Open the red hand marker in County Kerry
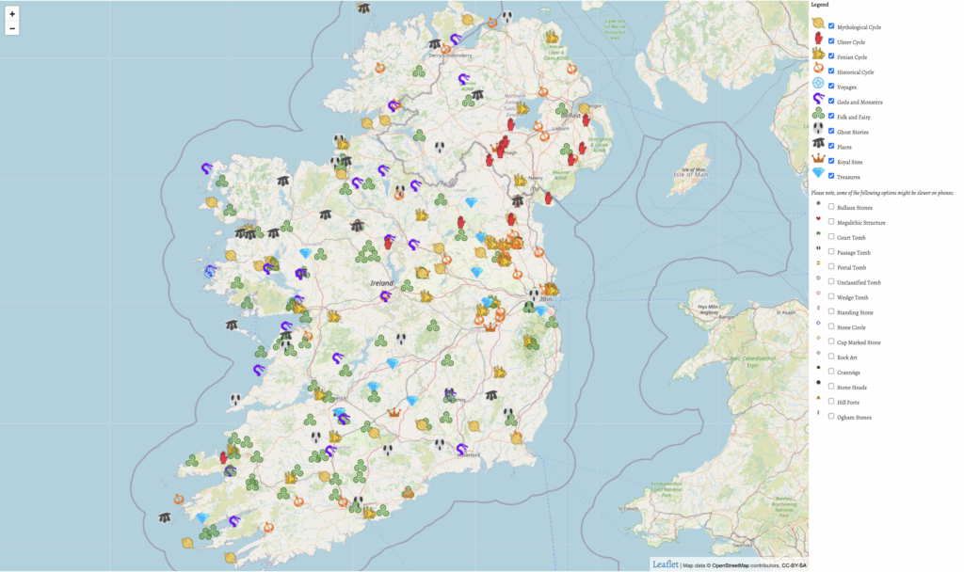Screen dimensions: 964x572 pos(224,458)
